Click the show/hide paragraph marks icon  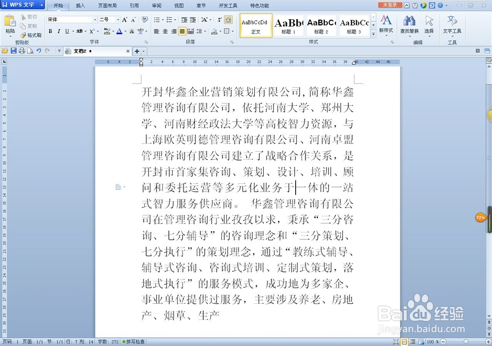tap(219, 20)
